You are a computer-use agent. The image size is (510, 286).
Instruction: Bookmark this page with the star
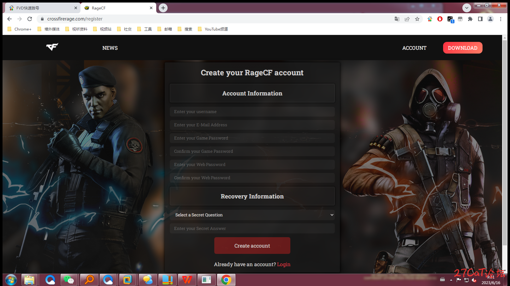417,19
